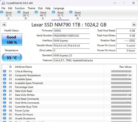Click the Transfer Mode field PCIe 4.0 x4

pyautogui.click(x=71, y=46)
